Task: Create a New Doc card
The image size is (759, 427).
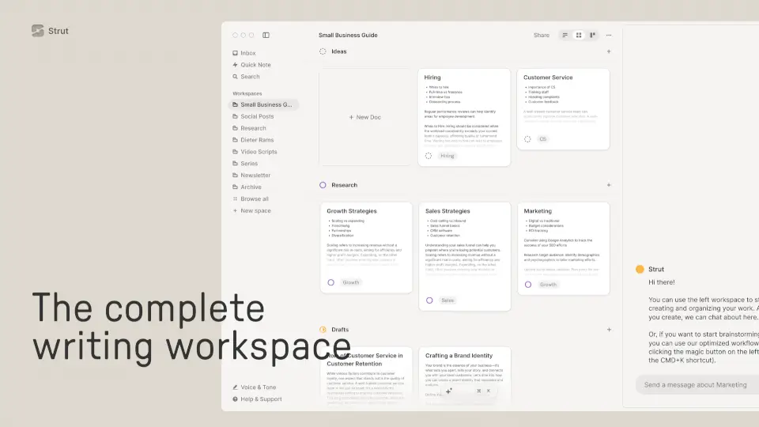Action: click(364, 117)
